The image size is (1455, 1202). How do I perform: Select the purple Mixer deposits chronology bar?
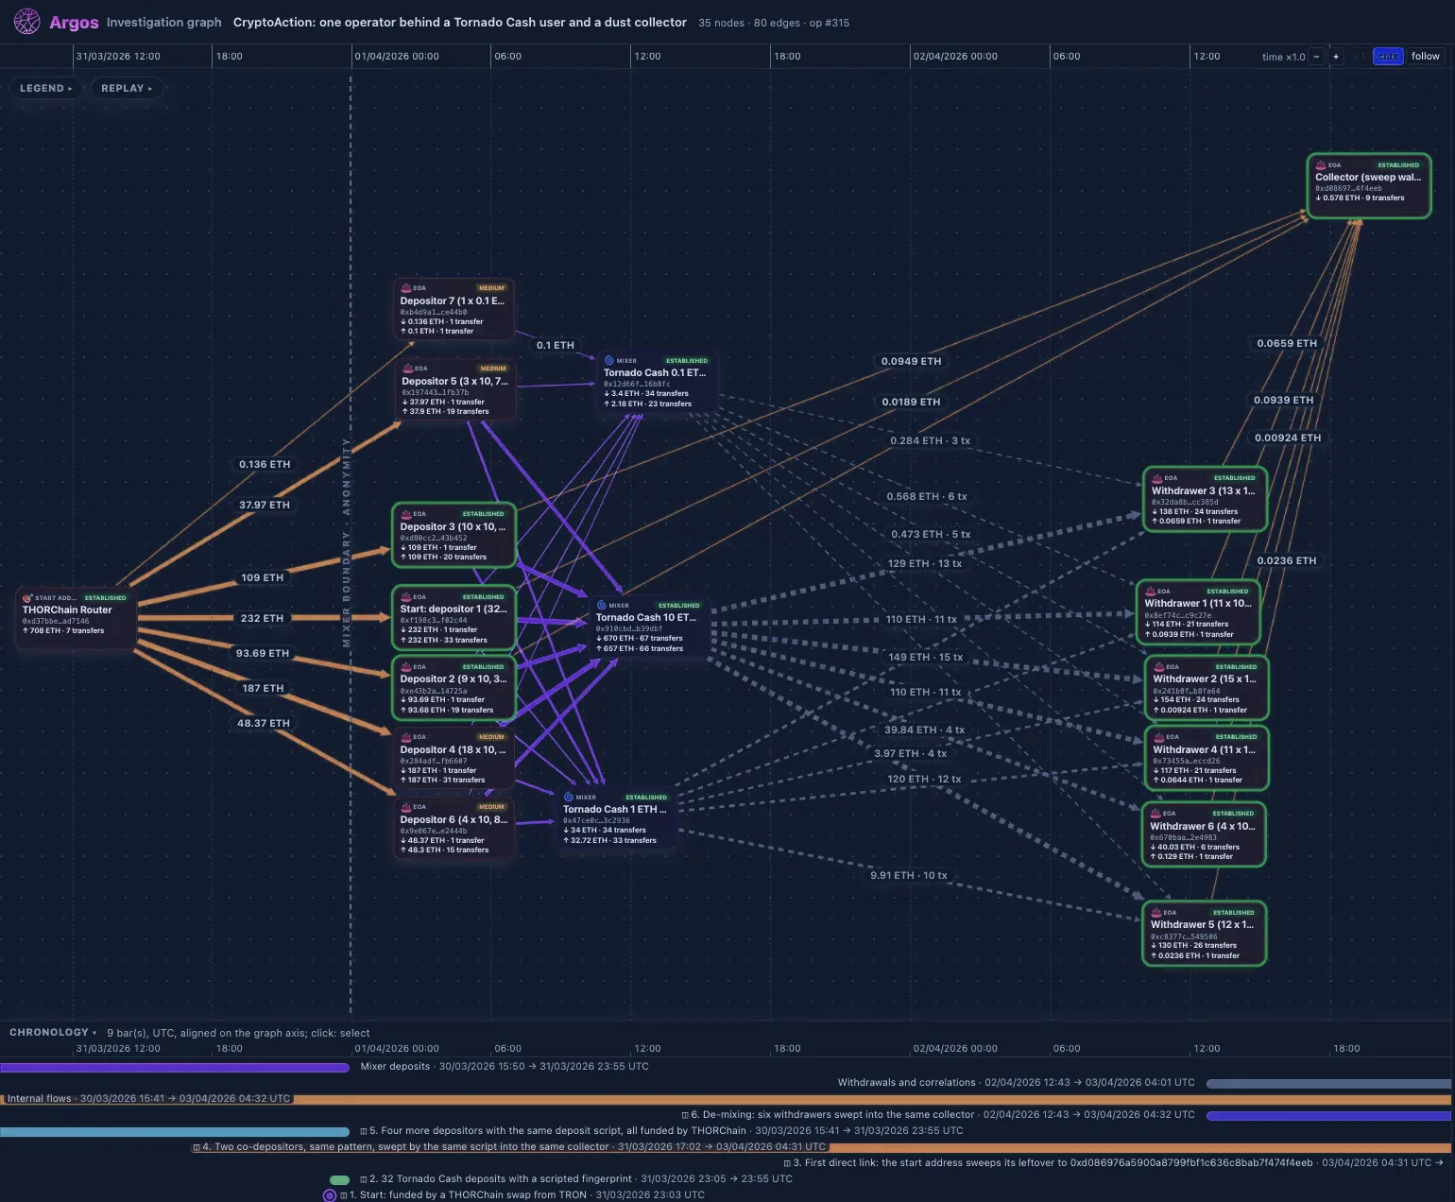pyautogui.click(x=175, y=1068)
